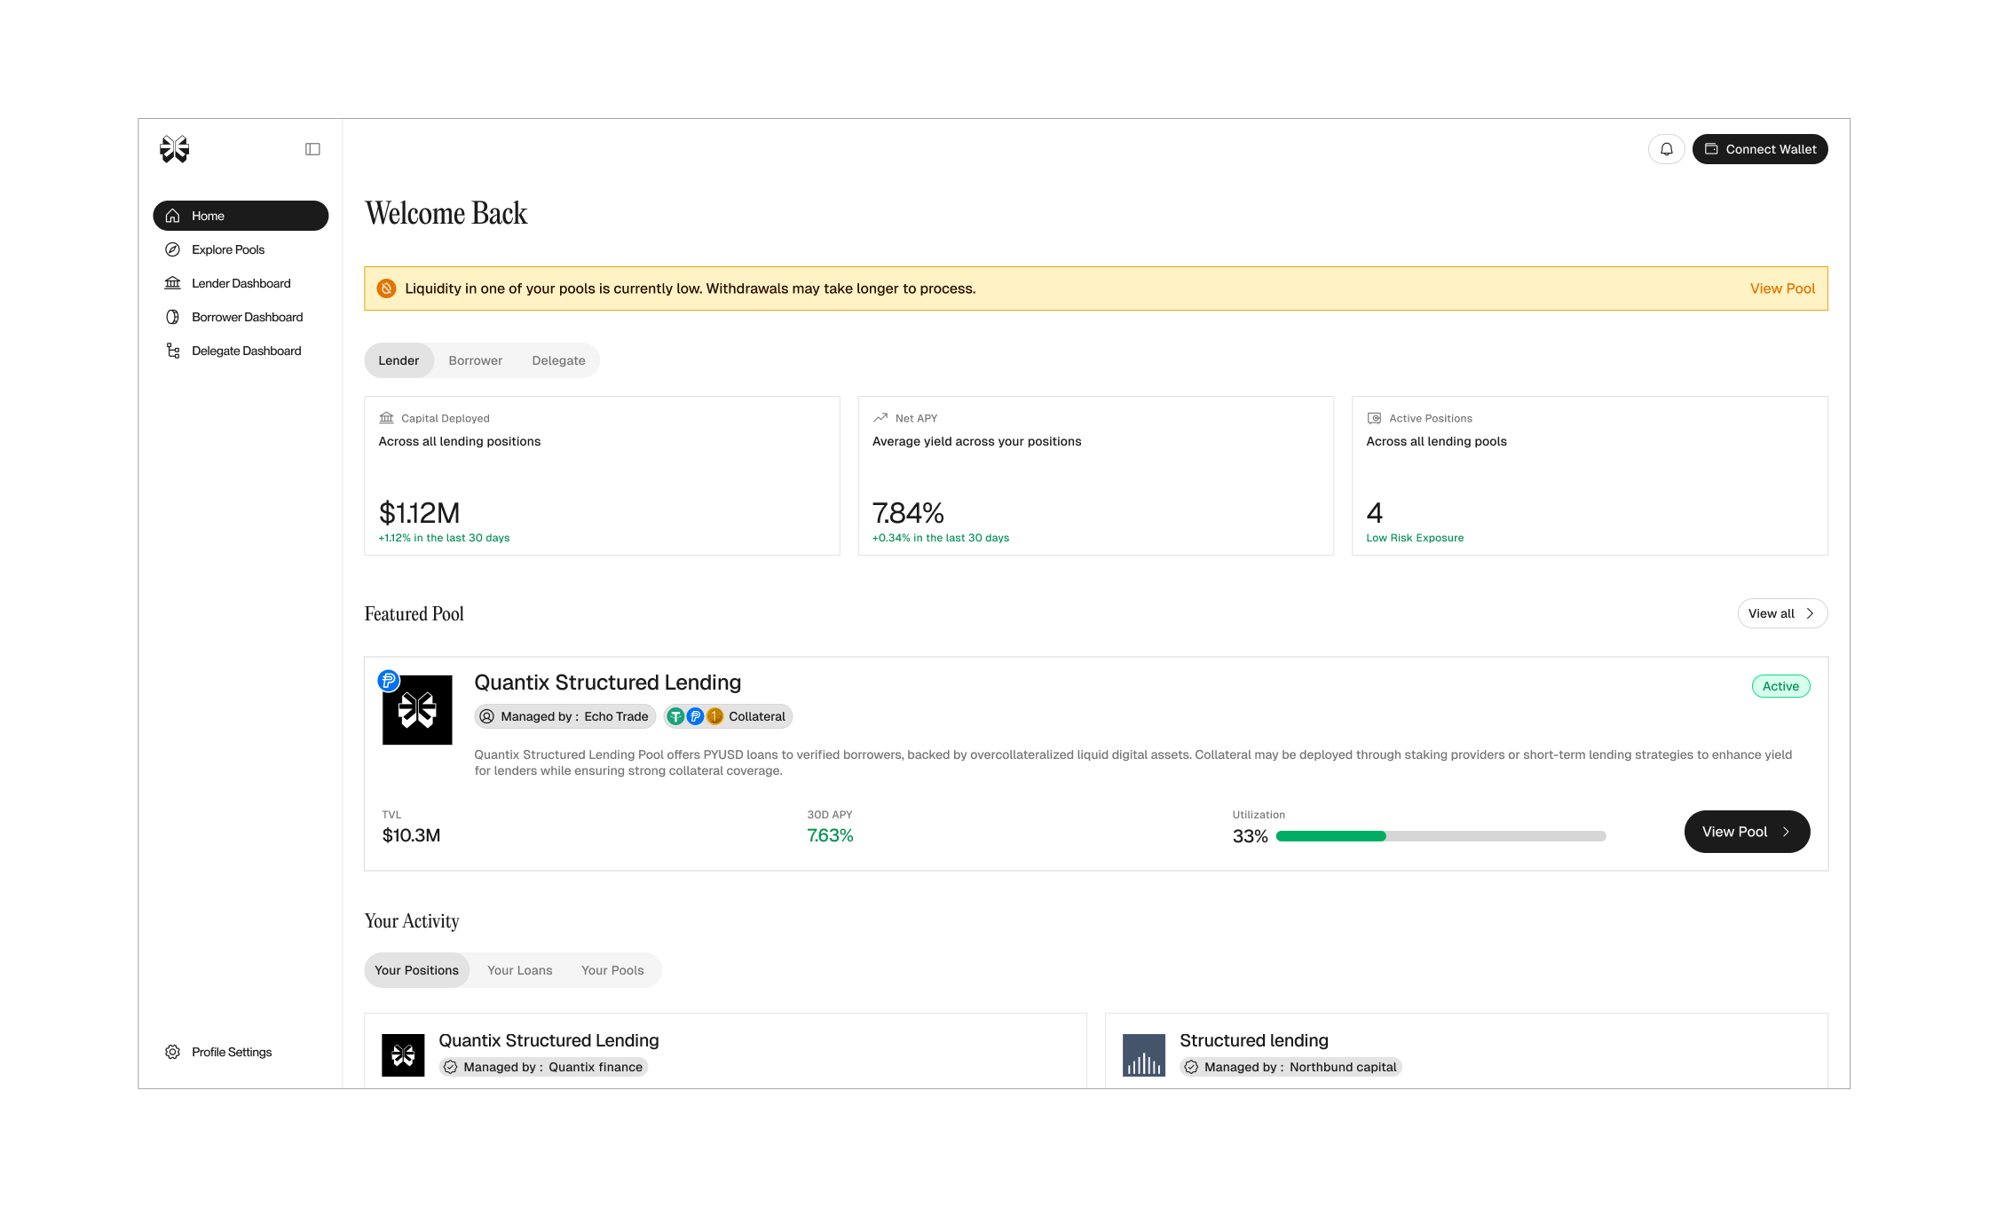
Task: Click the Net APY trend arrow icon
Action: tap(880, 418)
